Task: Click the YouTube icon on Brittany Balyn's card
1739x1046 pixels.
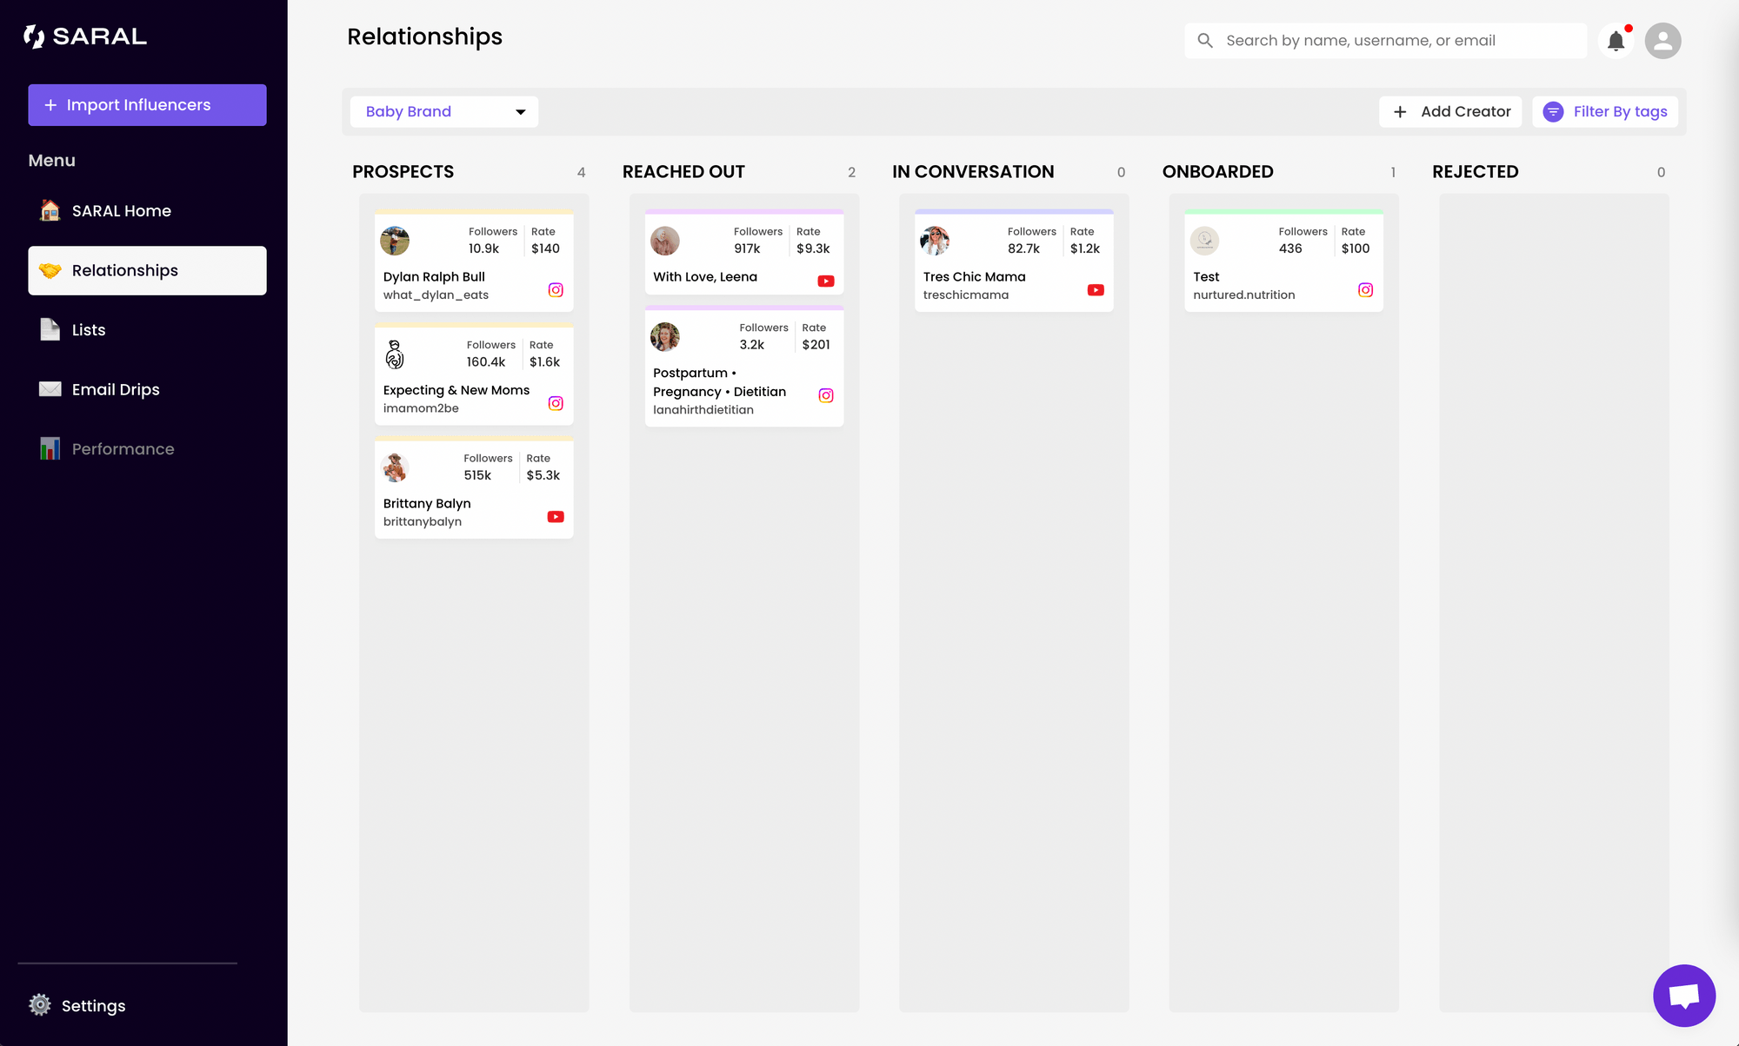Action: pyautogui.click(x=554, y=516)
